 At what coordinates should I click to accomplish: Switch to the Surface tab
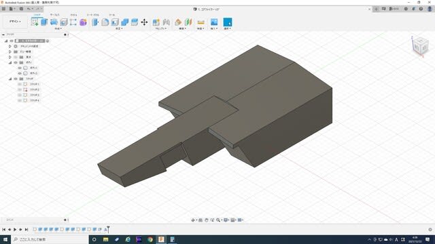pyautogui.click(x=54, y=15)
